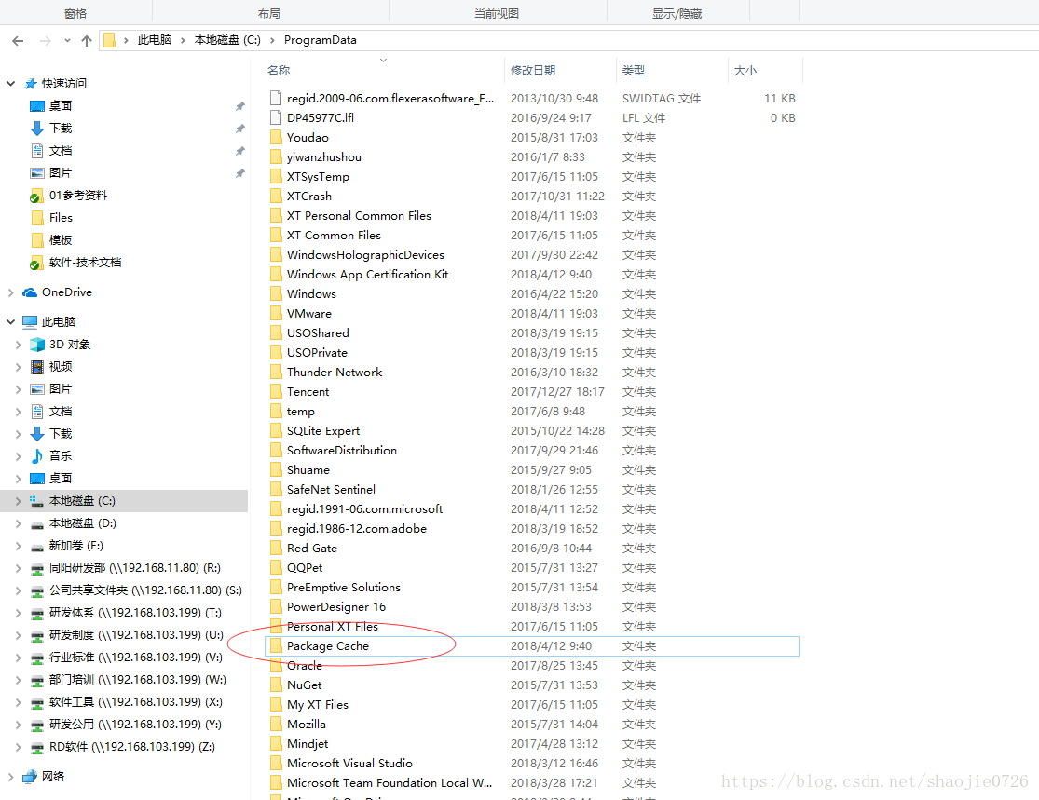Click 本地磁盘 (C:) breadcrumb in address bar
This screenshot has width=1039, height=800.
click(x=227, y=40)
